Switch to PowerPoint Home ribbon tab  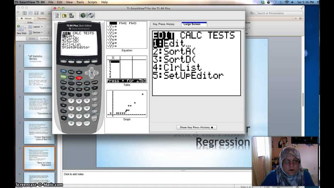click(x=26, y=19)
